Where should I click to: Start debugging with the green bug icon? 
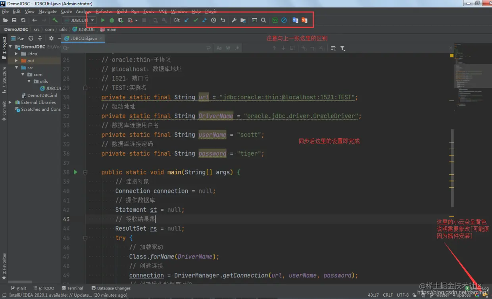coord(112,20)
